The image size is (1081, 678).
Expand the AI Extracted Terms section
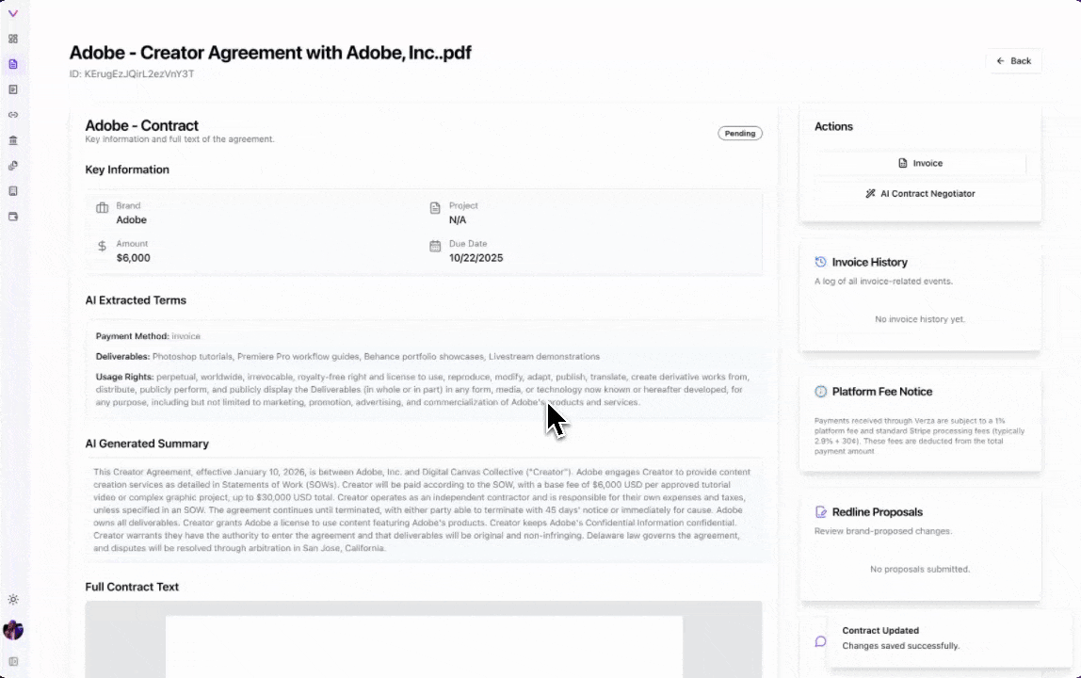click(136, 299)
